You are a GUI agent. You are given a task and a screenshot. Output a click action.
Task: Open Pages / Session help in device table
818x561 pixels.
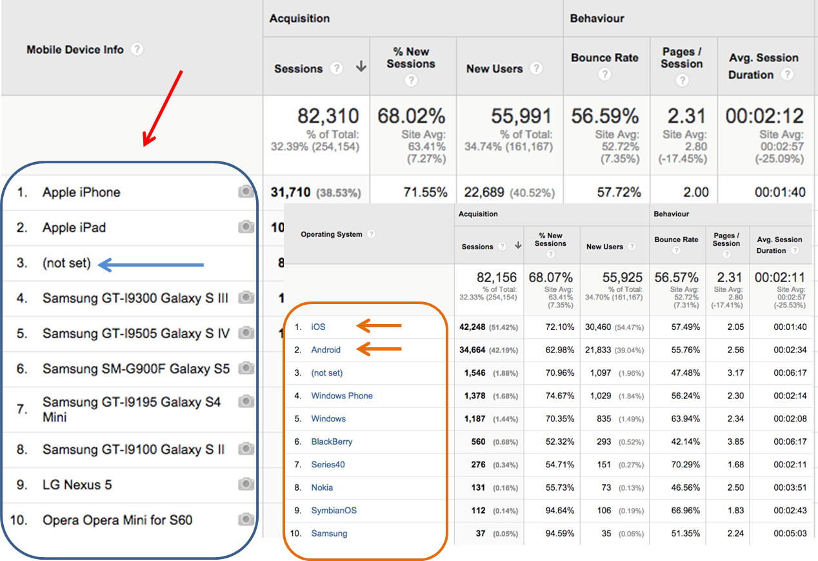pos(682,81)
